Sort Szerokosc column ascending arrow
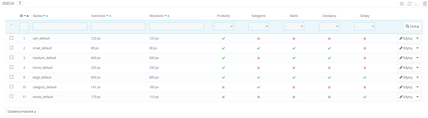The height and width of the screenshot is (118, 428). pyautogui.click(x=110, y=16)
